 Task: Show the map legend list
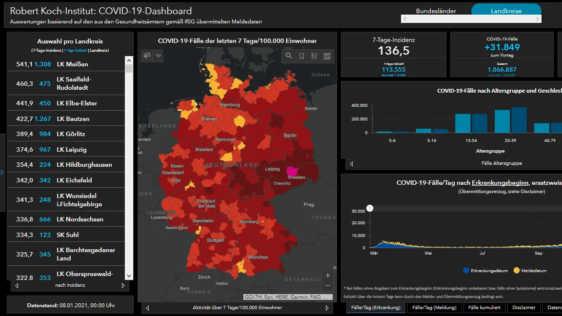pyautogui.click(x=314, y=56)
